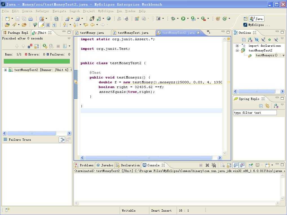The width and height of the screenshot is (287, 215).
Task: Switch to Package Explorer tab
Action: click(16, 33)
